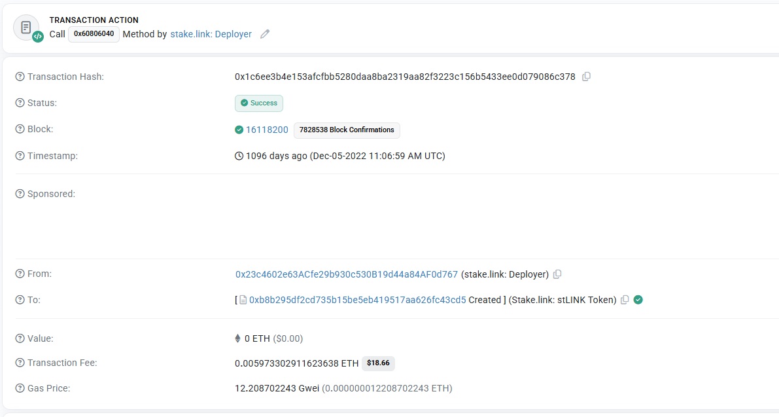The image size is (779, 417).
Task: Click green verified checkmark after stLINK Token
Action: [638, 300]
